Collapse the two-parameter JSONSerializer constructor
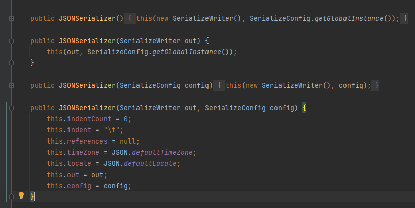Image resolution: width=415 pixels, height=208 pixels. [11, 108]
